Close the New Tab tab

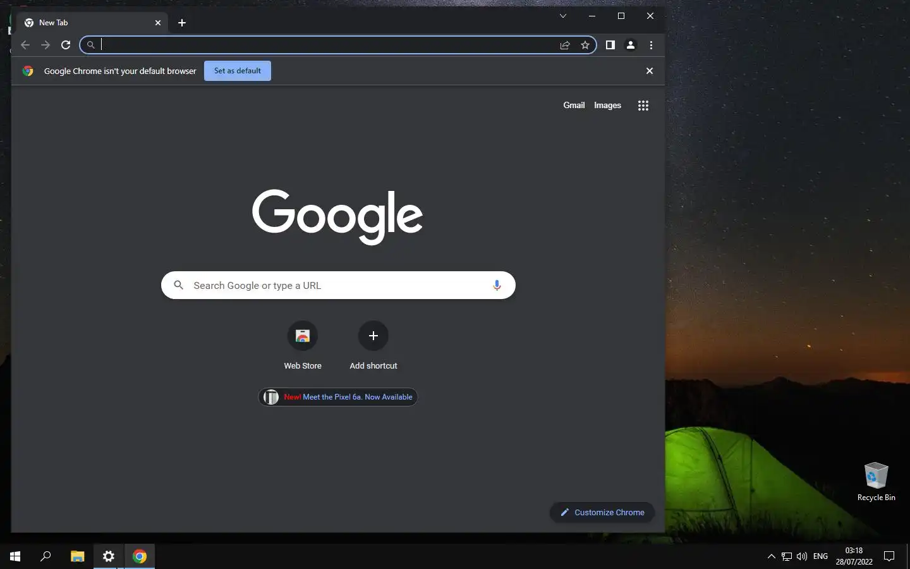pyautogui.click(x=158, y=23)
